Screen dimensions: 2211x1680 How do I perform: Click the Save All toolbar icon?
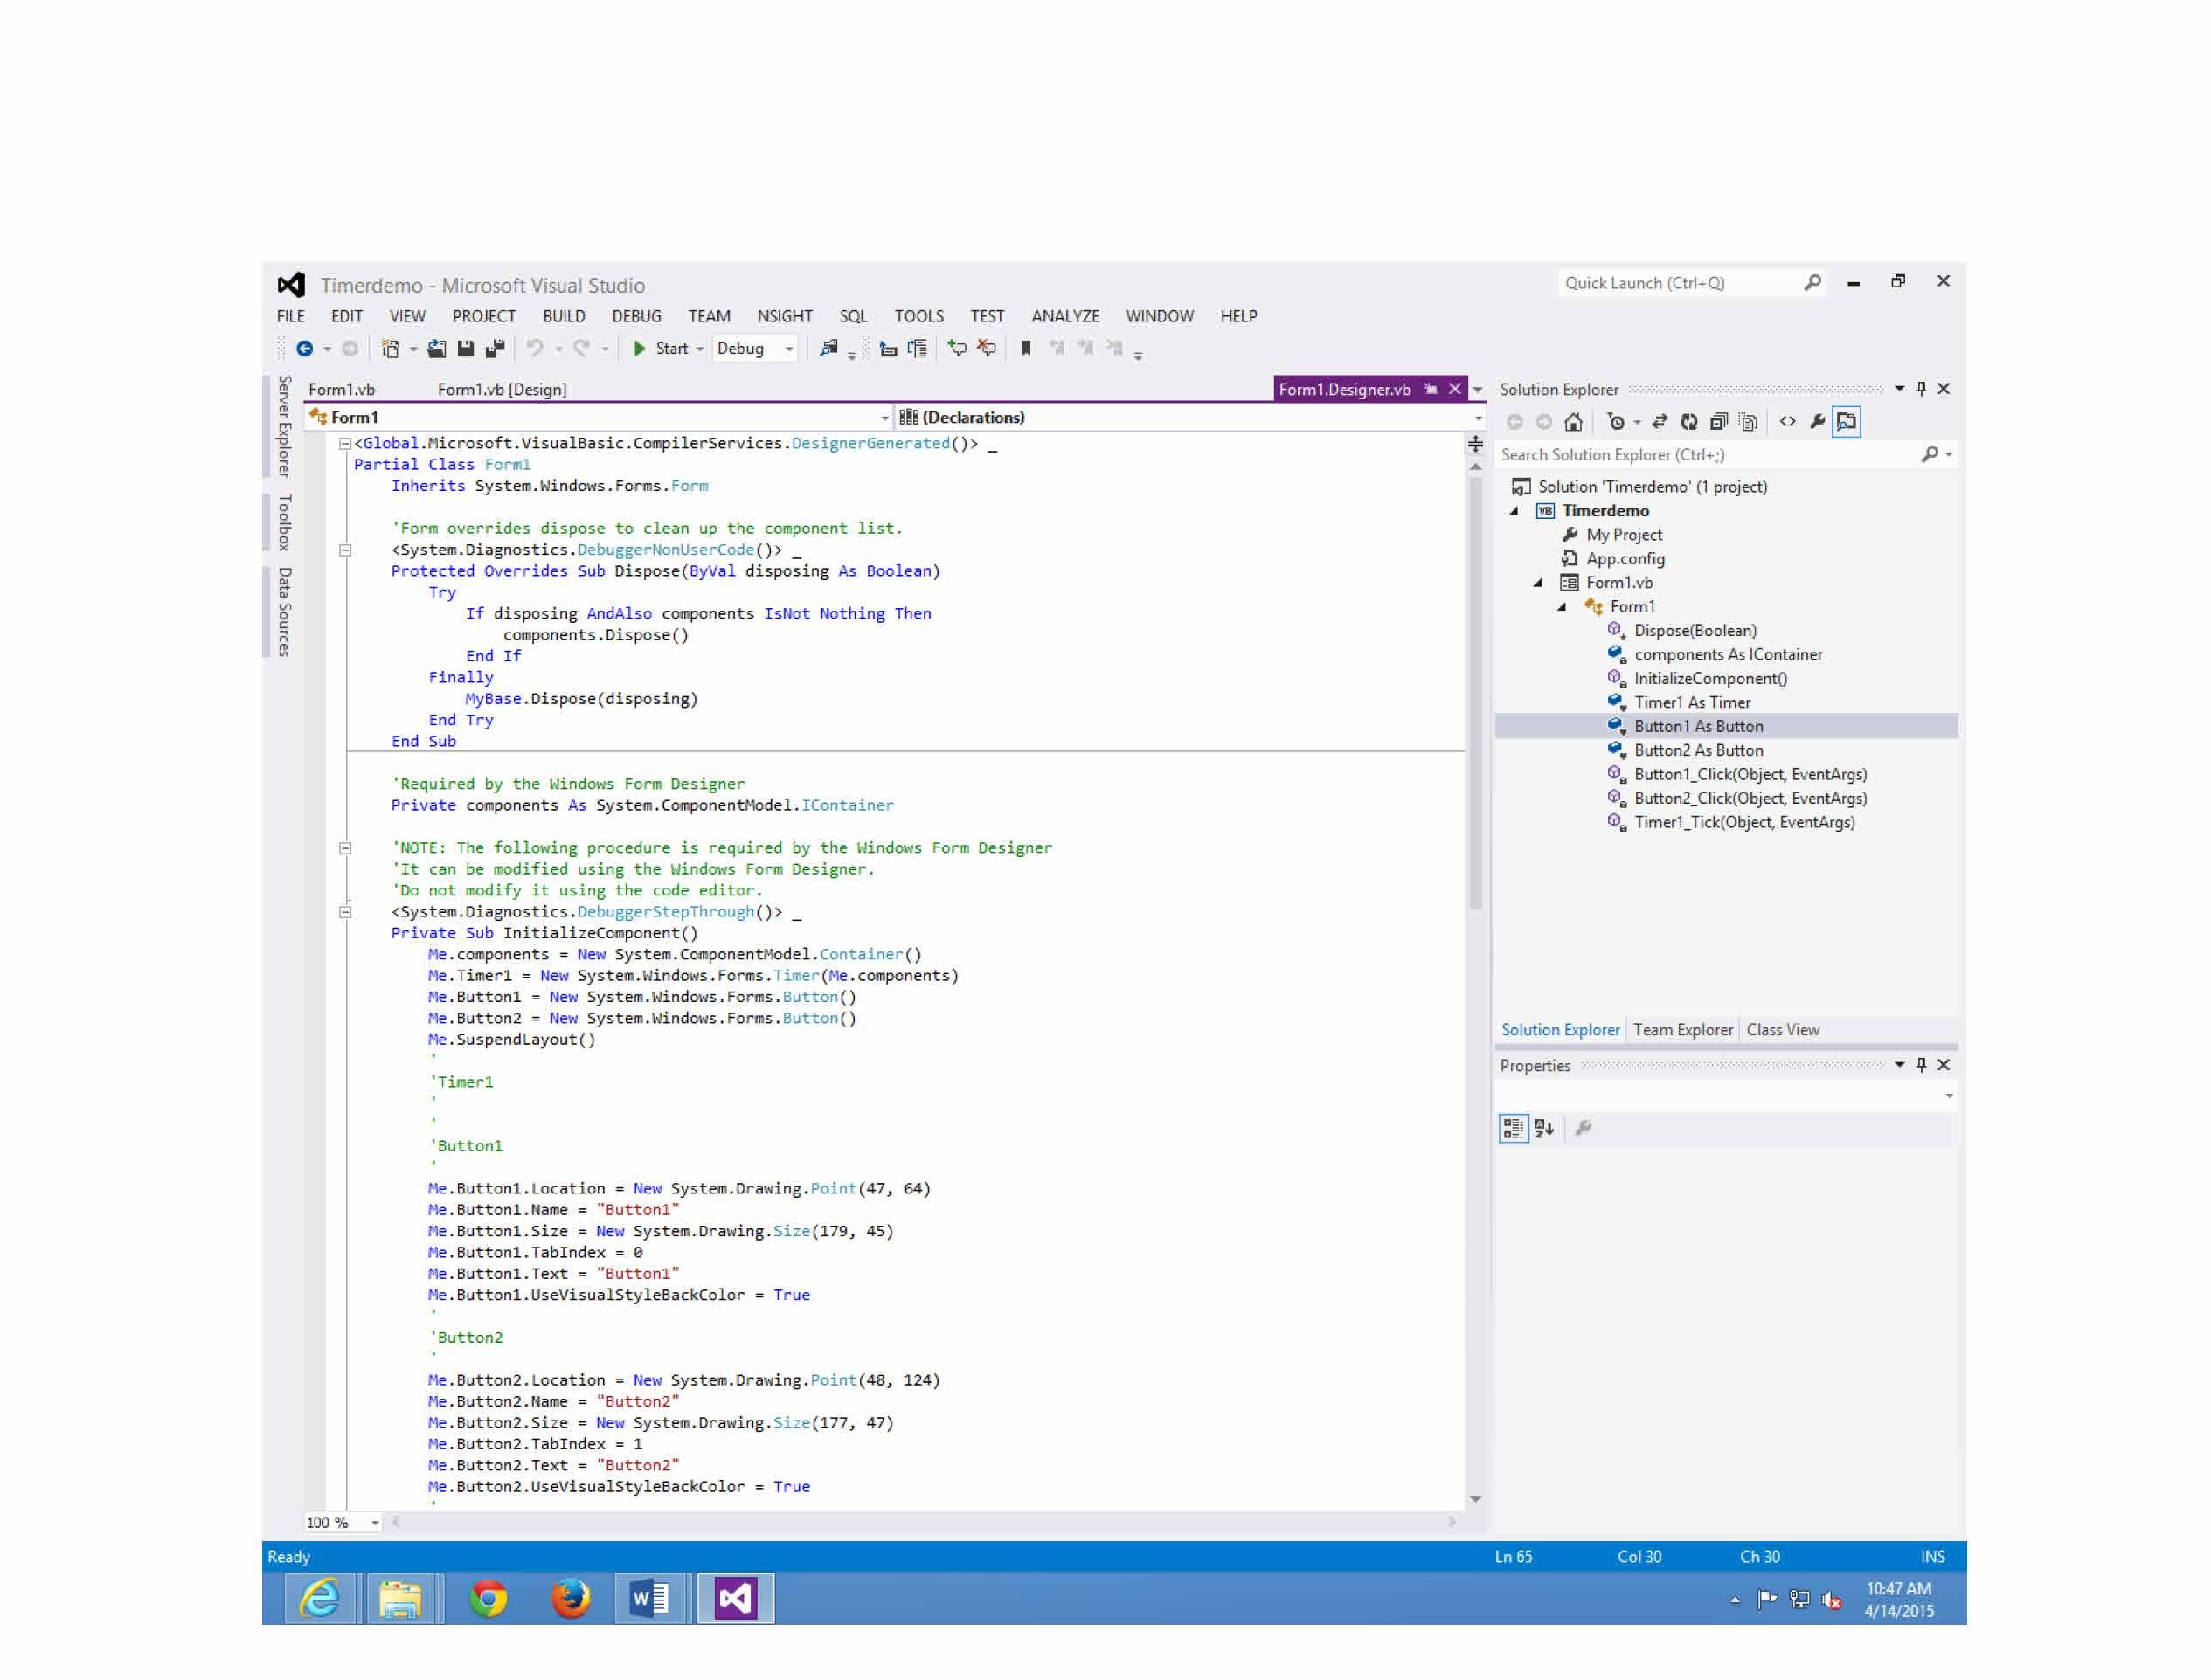(495, 348)
